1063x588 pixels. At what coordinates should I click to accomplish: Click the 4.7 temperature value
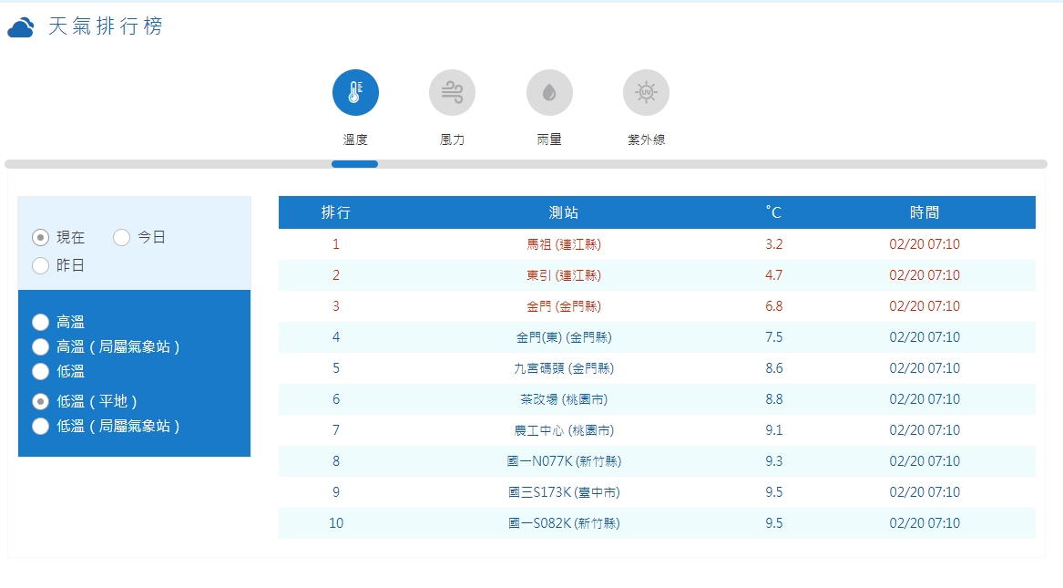[x=773, y=275]
